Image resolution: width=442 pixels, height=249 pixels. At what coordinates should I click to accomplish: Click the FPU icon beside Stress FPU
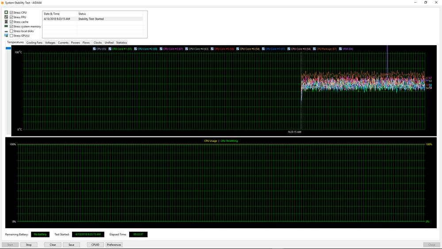tap(6, 17)
